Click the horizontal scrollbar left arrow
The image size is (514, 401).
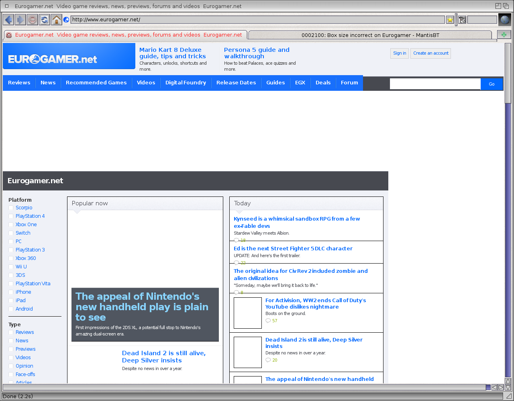(494, 387)
